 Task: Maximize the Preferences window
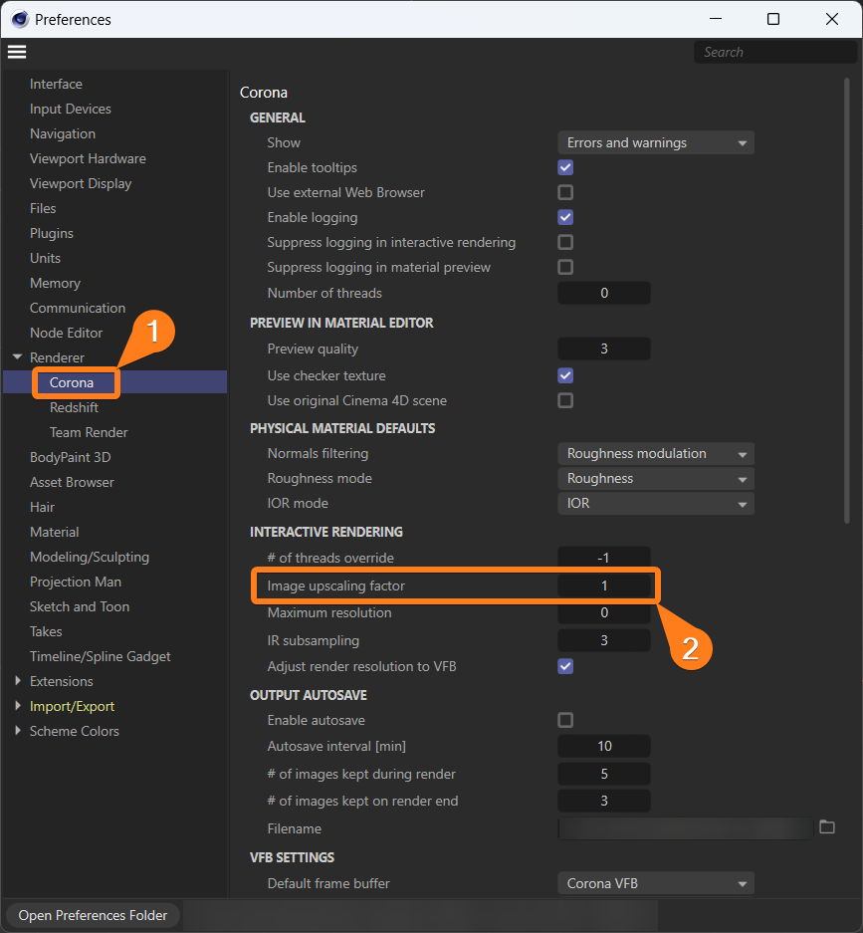pyautogui.click(x=773, y=19)
